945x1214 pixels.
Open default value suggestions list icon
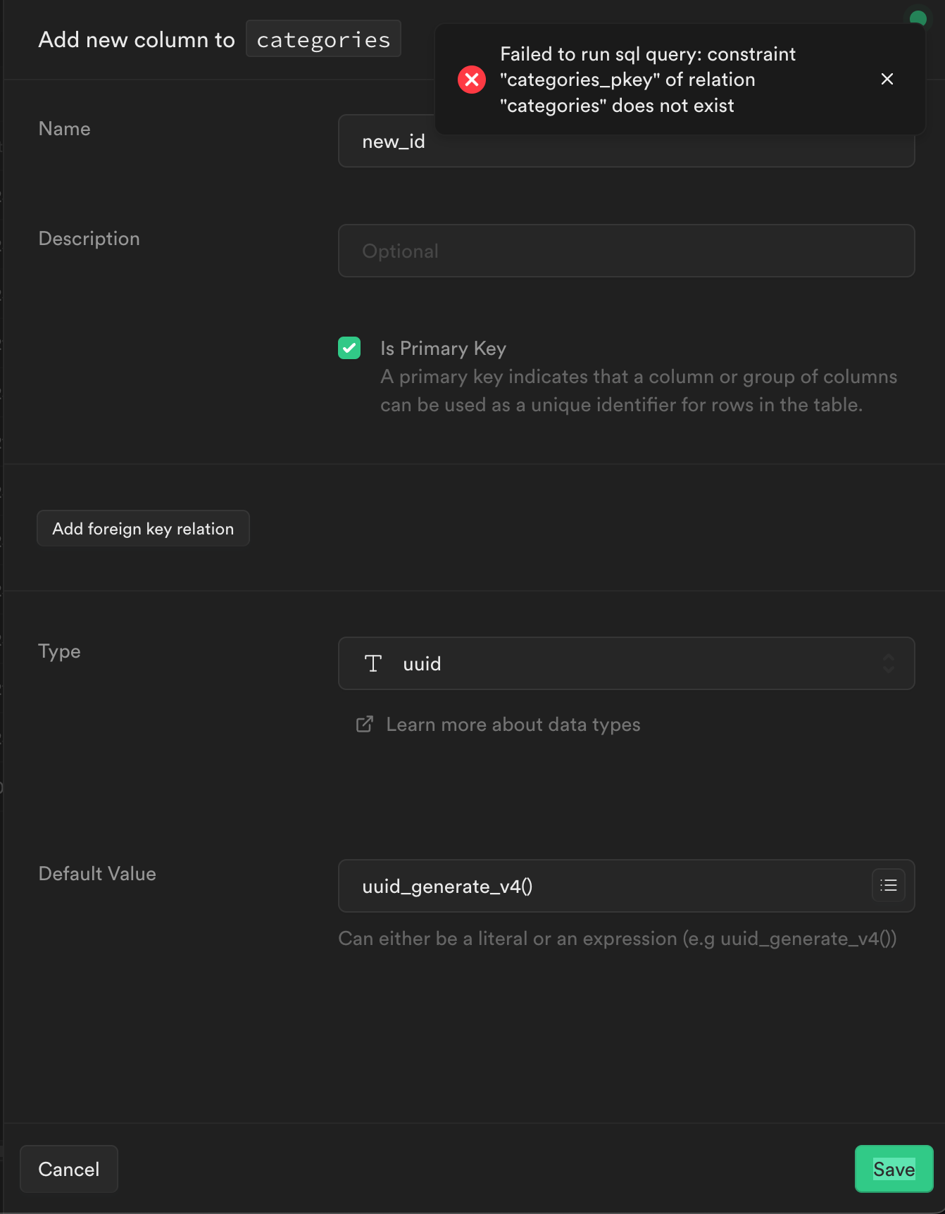click(889, 886)
